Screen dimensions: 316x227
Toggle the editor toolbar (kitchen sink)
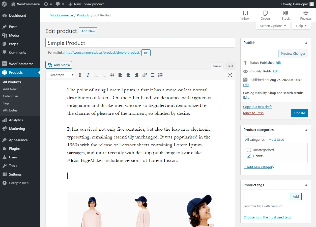[x=161, y=75]
